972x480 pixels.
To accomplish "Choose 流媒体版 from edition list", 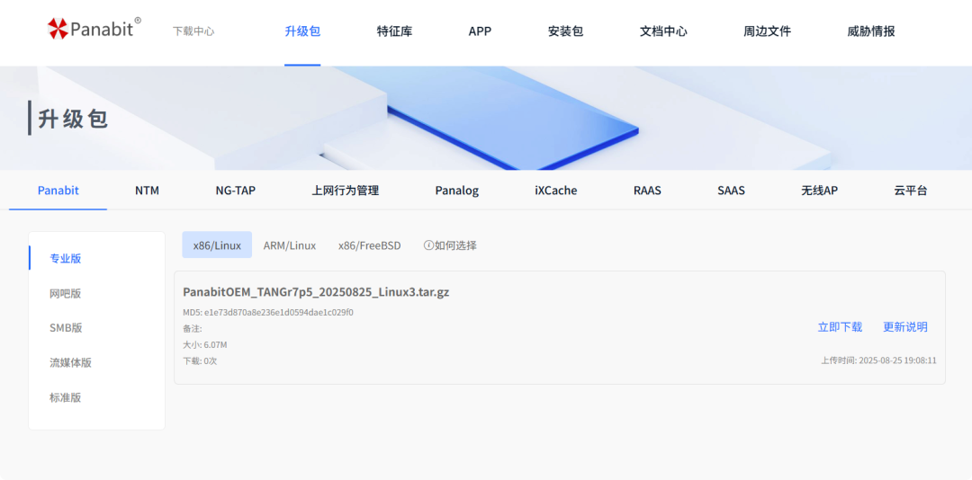I will pos(70,363).
